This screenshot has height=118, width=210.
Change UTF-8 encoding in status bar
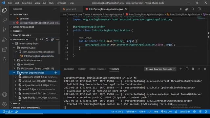click(x=142, y=111)
